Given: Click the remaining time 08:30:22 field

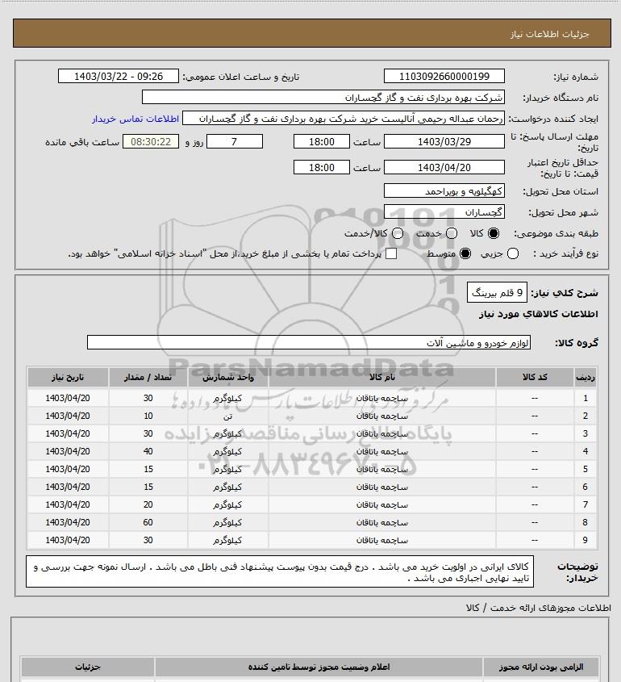Looking at the screenshot, I should [x=151, y=141].
